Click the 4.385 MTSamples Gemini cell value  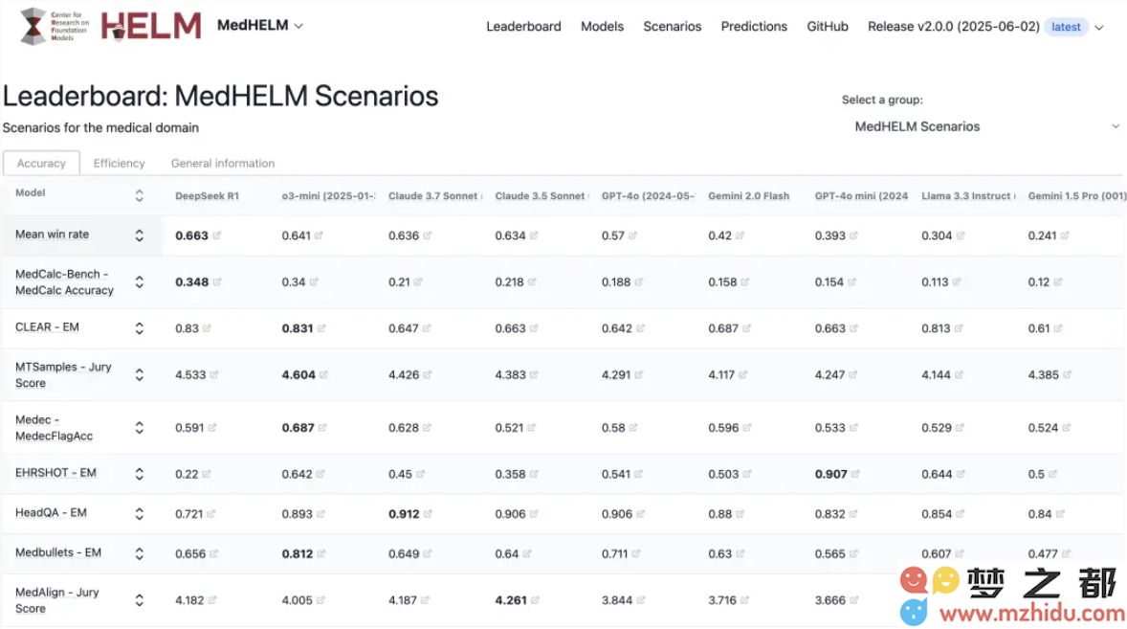click(x=1043, y=374)
